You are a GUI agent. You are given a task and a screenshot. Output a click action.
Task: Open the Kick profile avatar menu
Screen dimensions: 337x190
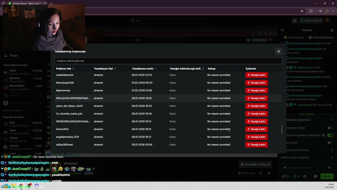[x=328, y=21]
